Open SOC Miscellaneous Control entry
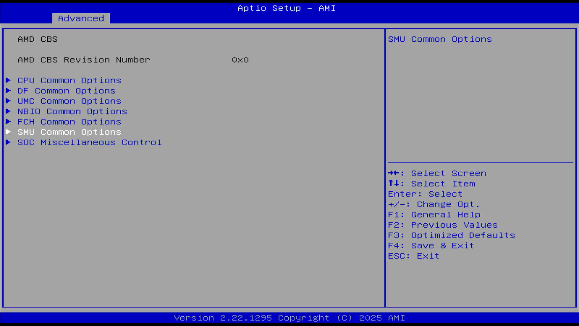The width and height of the screenshot is (579, 326). (90, 142)
